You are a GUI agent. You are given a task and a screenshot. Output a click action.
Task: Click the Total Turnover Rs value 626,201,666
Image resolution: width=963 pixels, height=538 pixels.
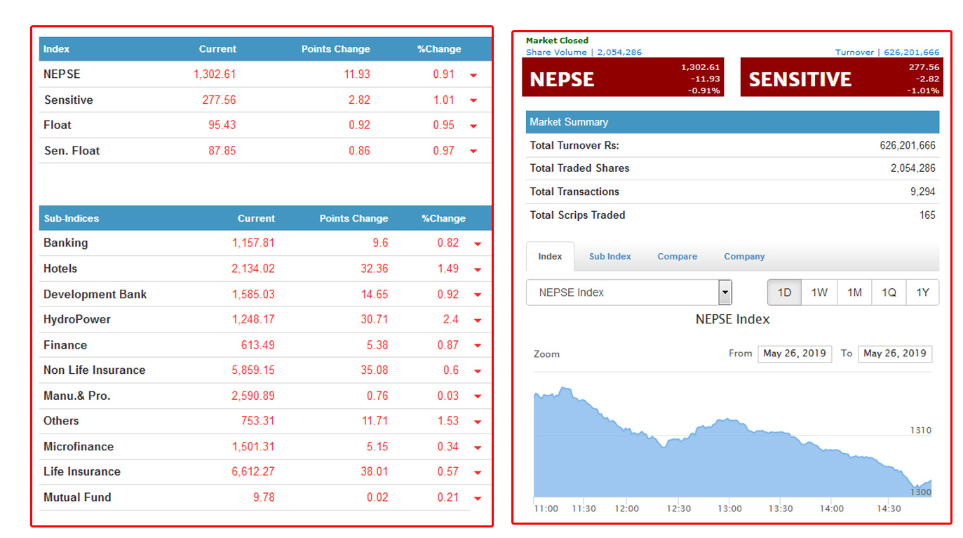[908, 146]
